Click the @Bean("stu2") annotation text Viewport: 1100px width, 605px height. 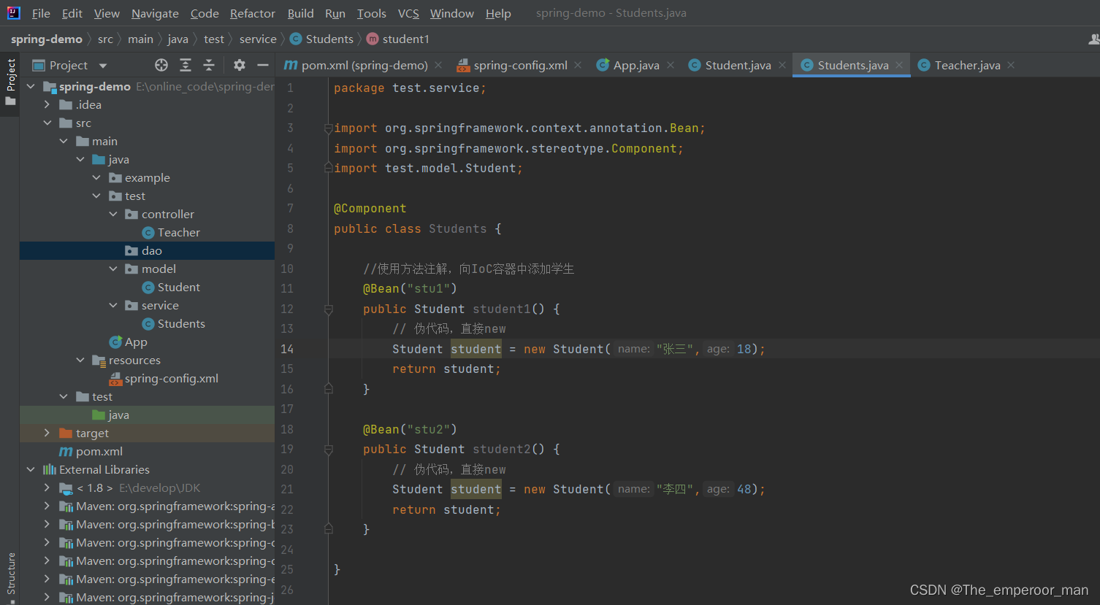(410, 429)
